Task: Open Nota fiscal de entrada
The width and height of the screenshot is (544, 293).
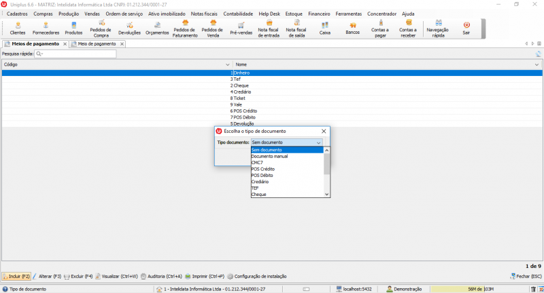Action: click(269, 28)
